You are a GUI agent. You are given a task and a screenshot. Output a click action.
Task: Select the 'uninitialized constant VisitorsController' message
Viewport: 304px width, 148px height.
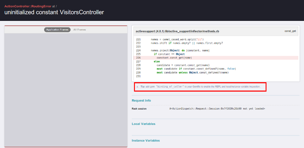pyautogui.click(x=54, y=13)
